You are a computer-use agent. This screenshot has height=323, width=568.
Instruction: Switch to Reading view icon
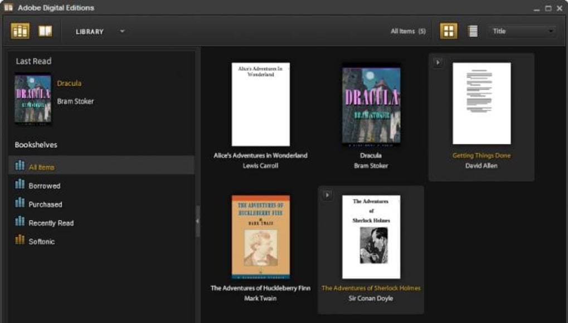tap(45, 31)
